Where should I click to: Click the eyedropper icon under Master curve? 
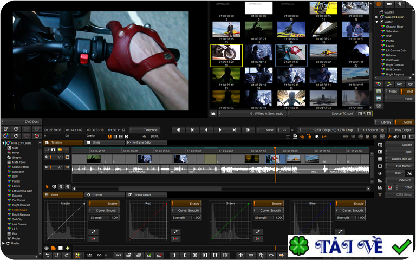[x=93, y=231]
